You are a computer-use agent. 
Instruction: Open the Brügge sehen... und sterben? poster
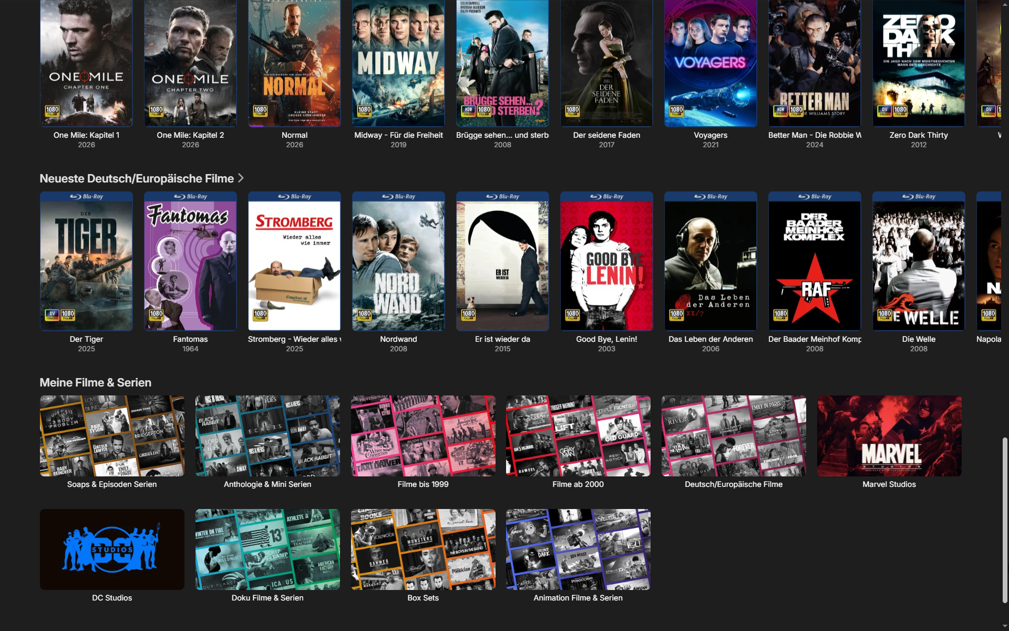click(x=502, y=63)
